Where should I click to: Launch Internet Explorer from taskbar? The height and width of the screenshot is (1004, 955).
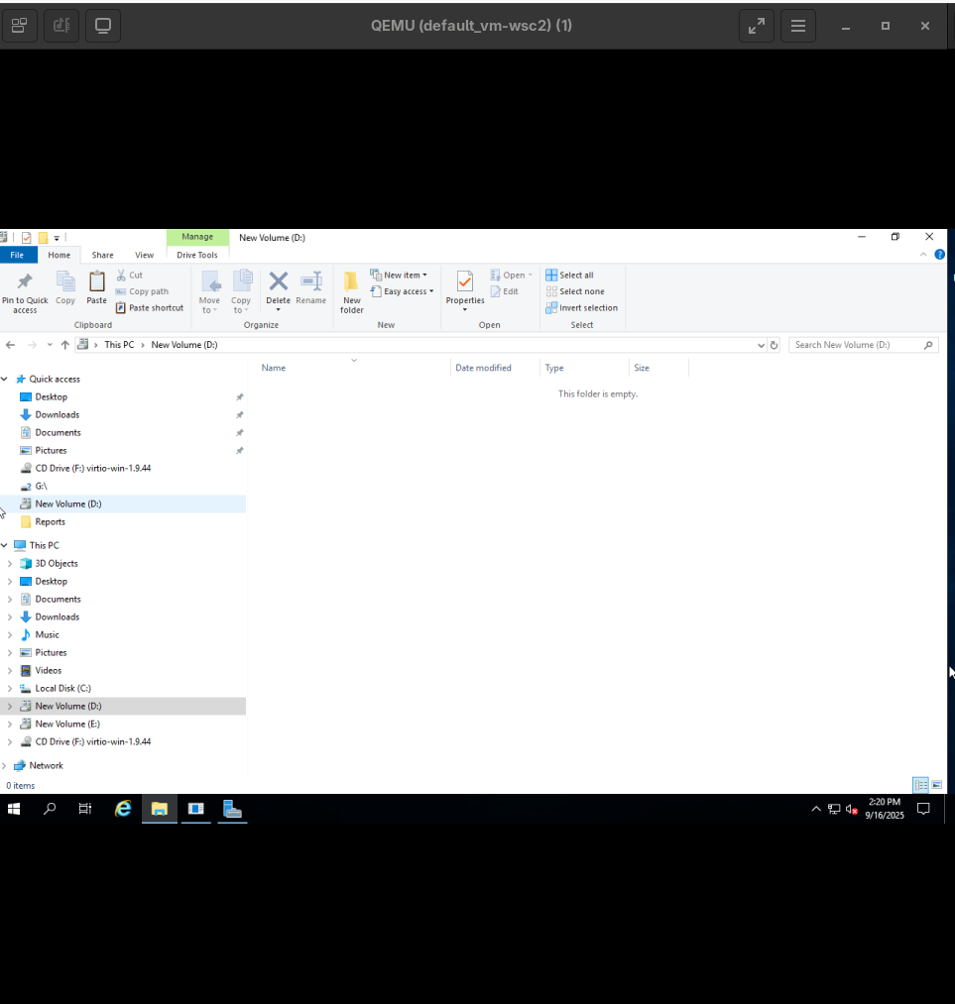[x=123, y=810]
